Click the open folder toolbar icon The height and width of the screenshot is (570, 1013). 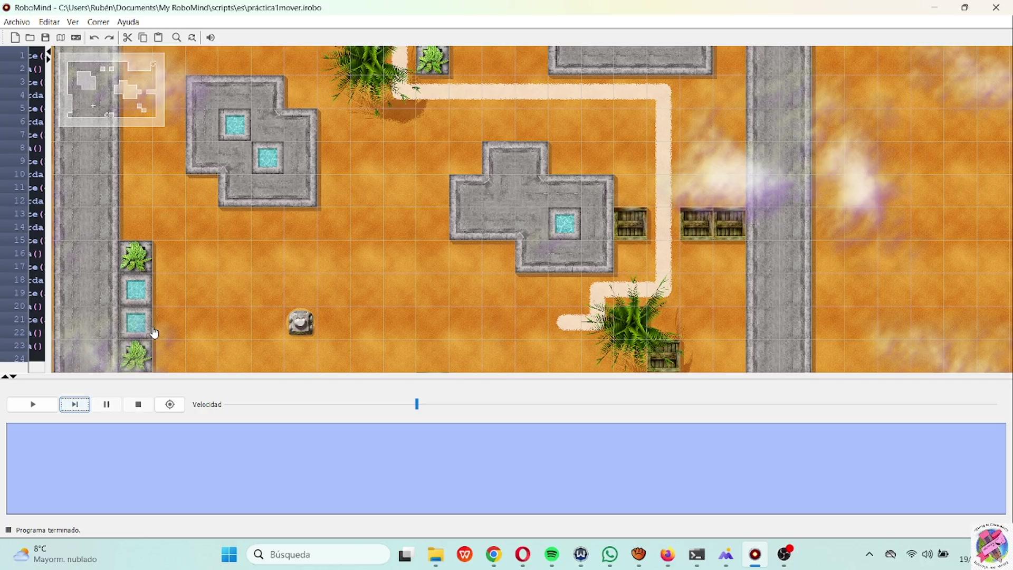pos(30,37)
